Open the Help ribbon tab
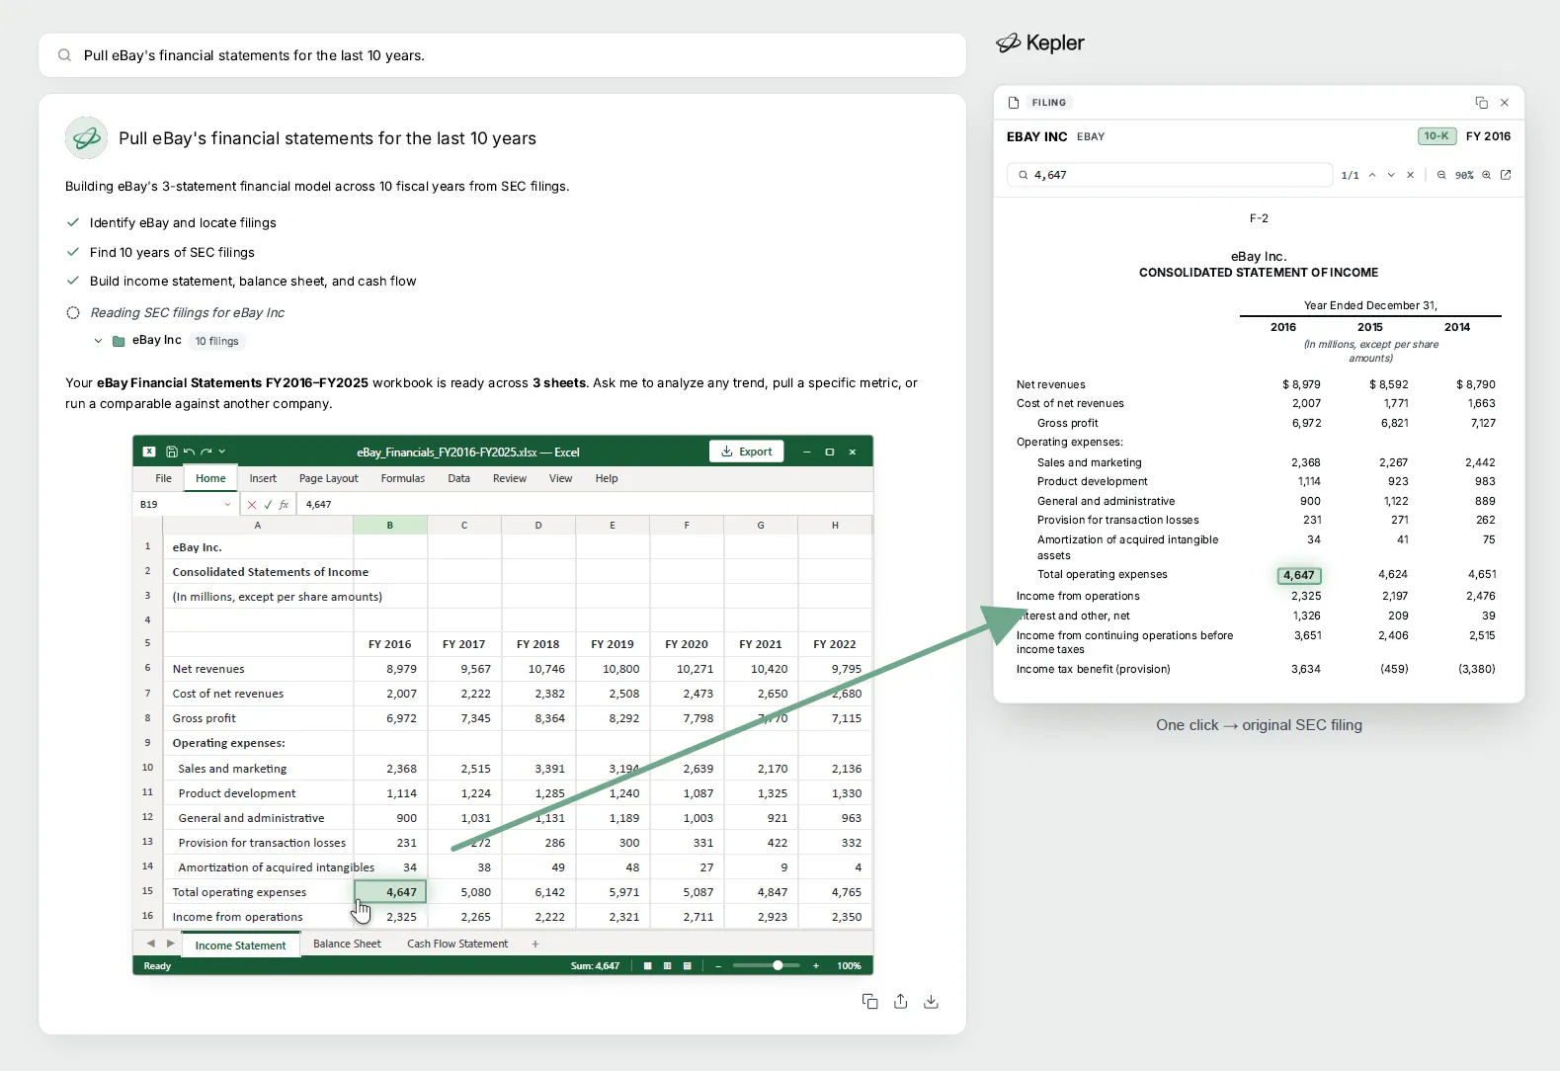Screen dimensions: 1560x1071 (x=607, y=478)
